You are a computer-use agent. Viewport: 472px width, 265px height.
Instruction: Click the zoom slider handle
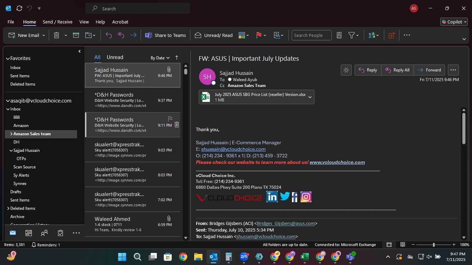click(x=434, y=245)
